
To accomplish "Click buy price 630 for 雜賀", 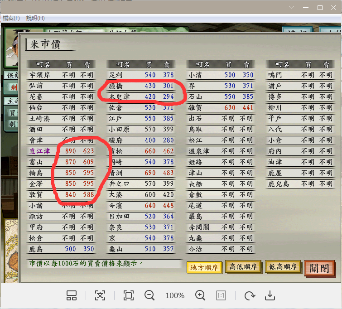I will point(230,107).
